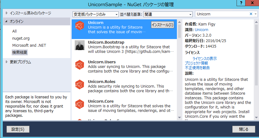259x138 pixels.
Task: Select the Unicorn.Core package row title
Action: (x=101, y=101)
